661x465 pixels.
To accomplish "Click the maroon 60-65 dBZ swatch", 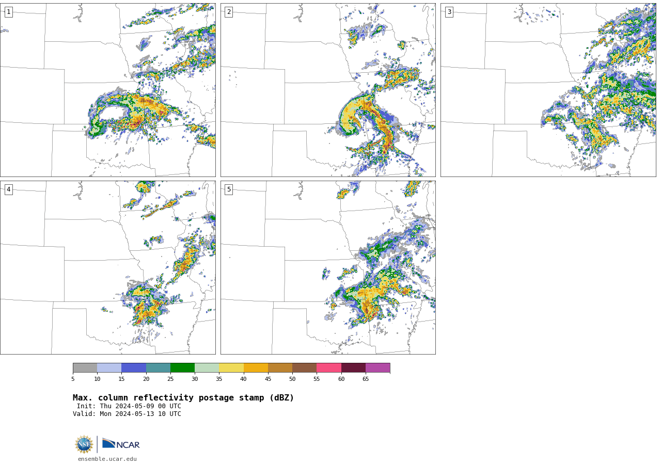I will pyautogui.click(x=353, y=368).
